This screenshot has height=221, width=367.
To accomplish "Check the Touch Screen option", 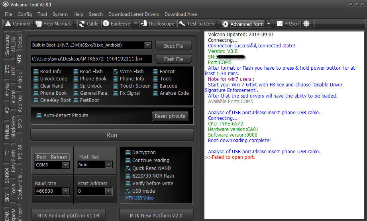I will [x=116, y=86].
